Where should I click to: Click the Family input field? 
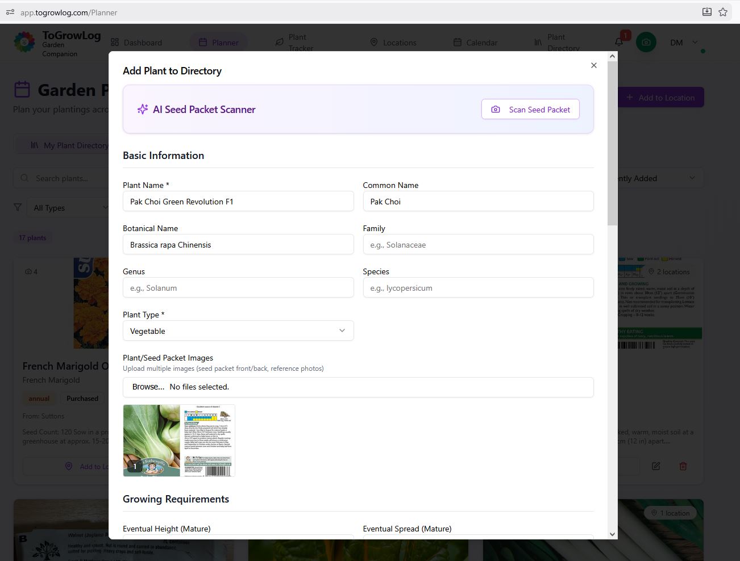tap(478, 245)
